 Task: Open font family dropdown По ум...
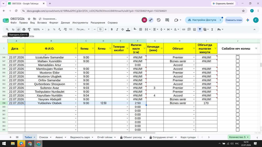tap(83, 29)
